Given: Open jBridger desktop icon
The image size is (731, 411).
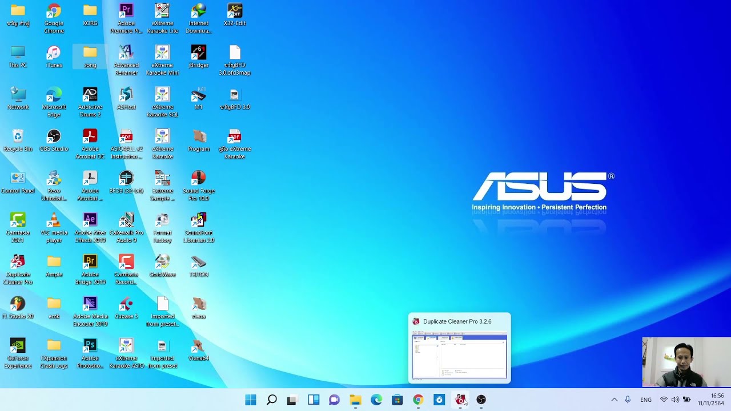Looking at the screenshot, I should (199, 57).
